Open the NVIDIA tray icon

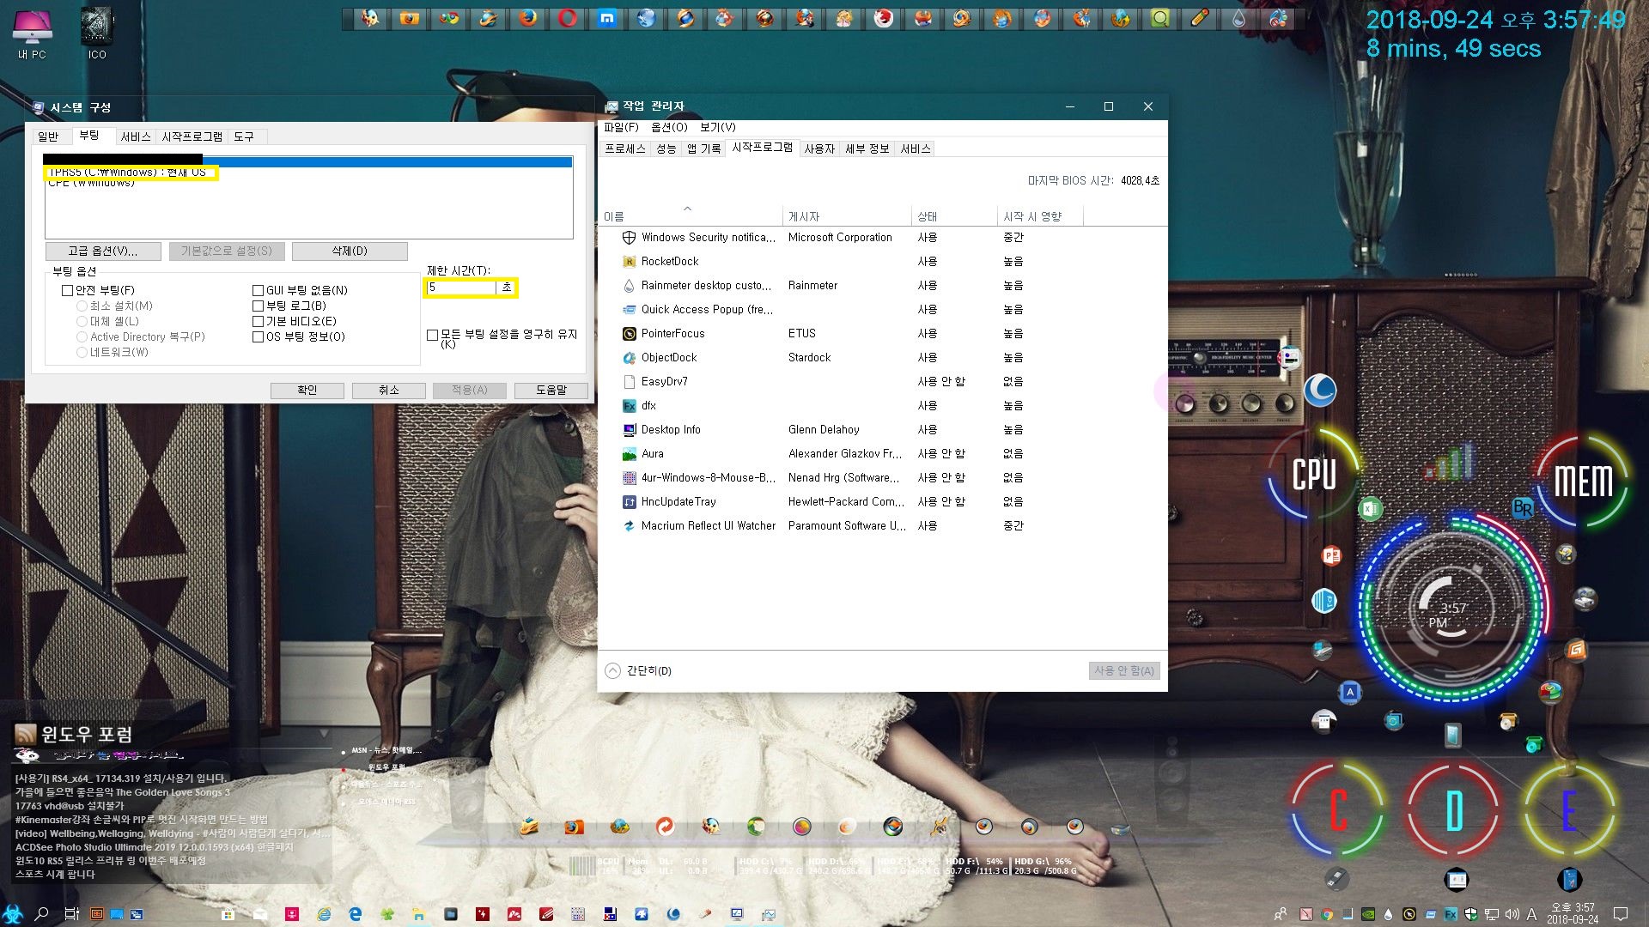pyautogui.click(x=1368, y=914)
